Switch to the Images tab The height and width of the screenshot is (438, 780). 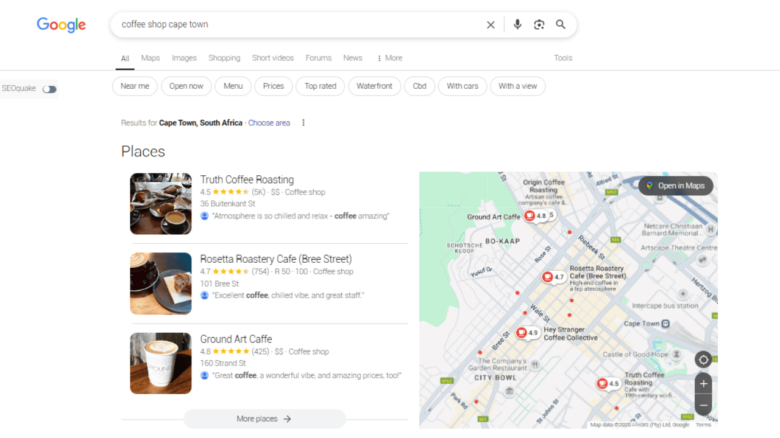(x=184, y=58)
